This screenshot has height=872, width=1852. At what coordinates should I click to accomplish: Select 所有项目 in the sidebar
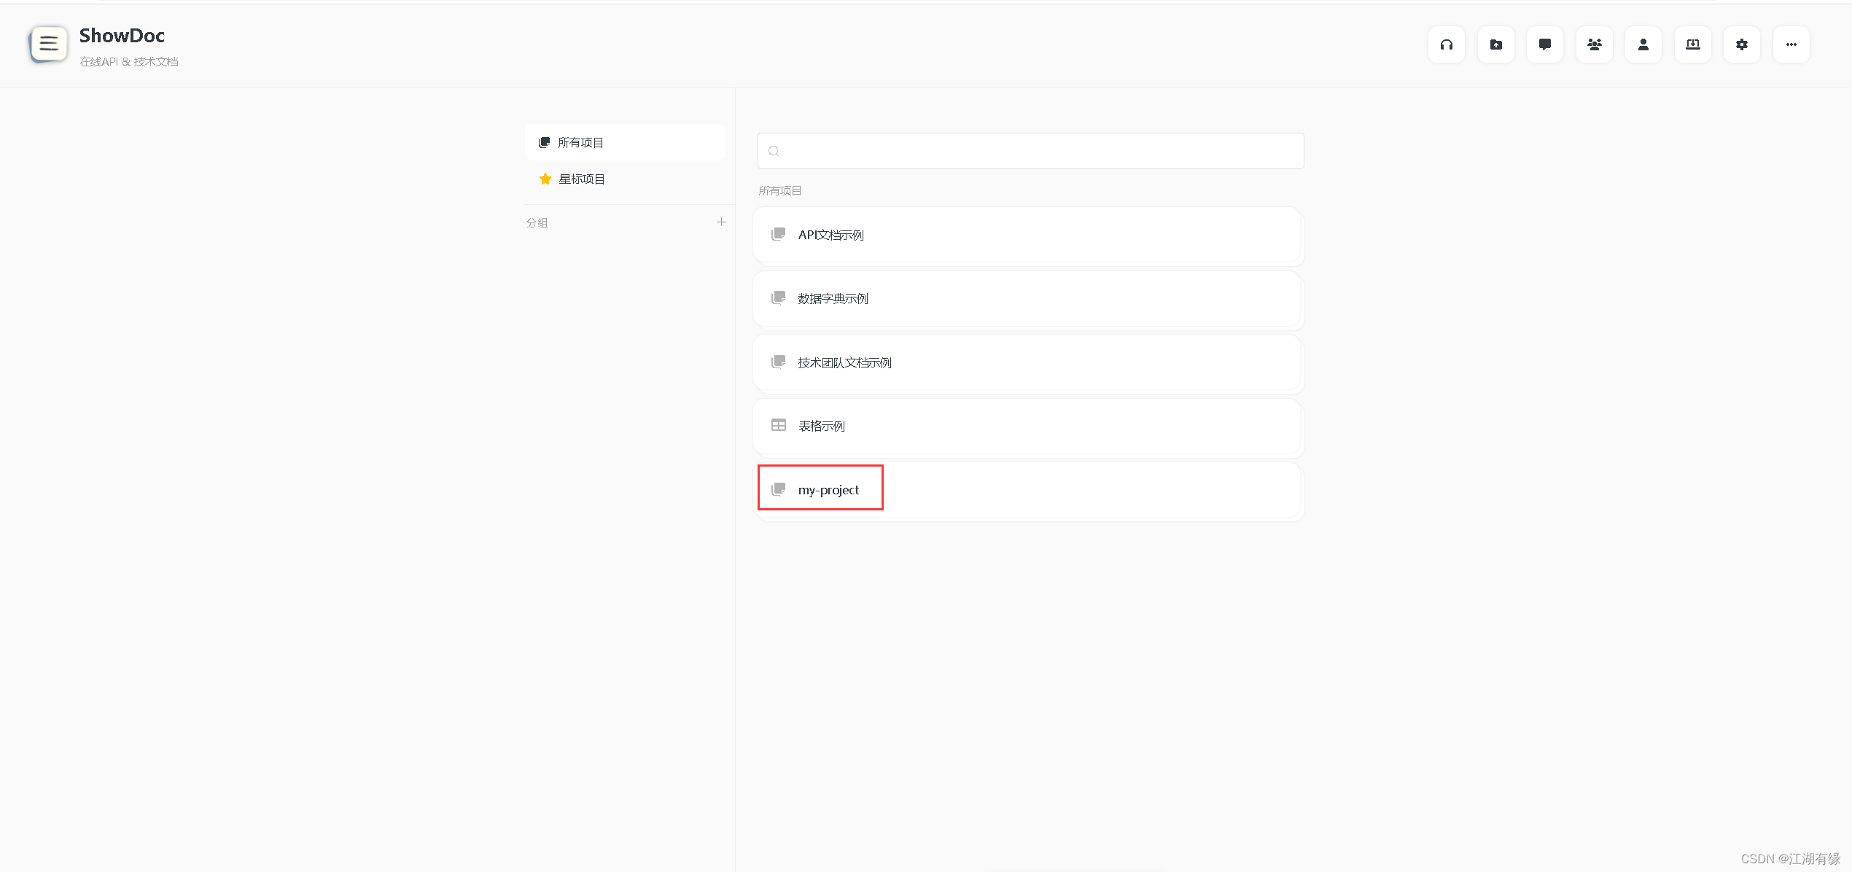[625, 142]
